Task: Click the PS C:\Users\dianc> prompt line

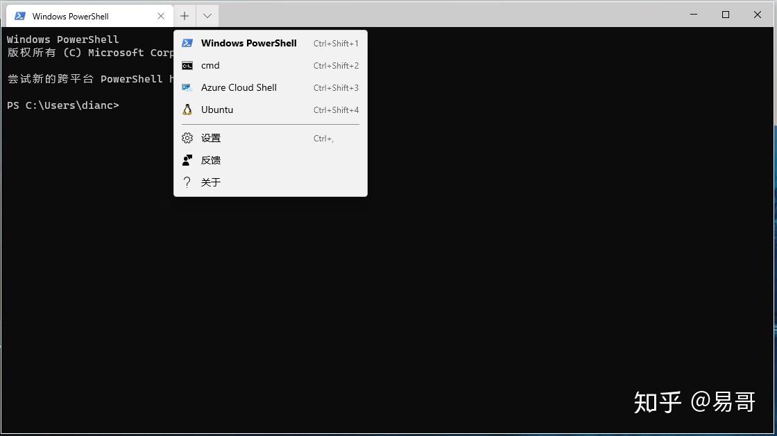Action: pyautogui.click(x=63, y=105)
